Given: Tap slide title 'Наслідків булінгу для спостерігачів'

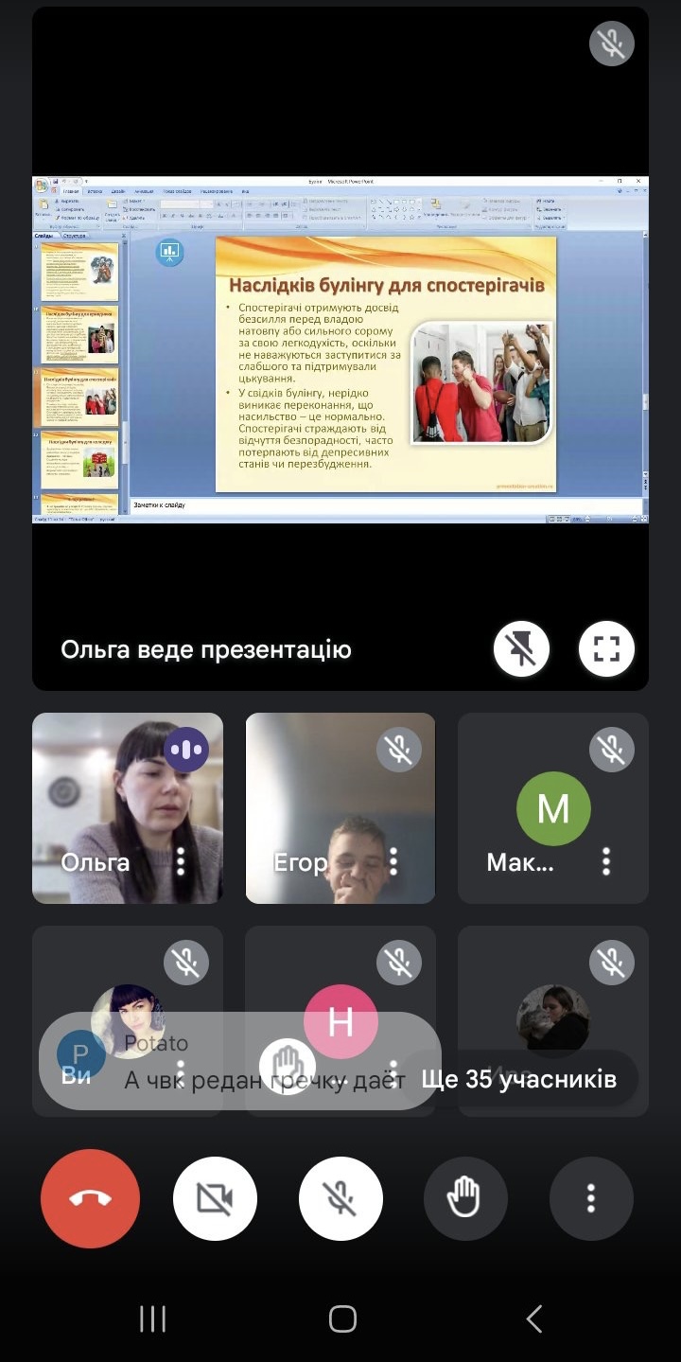Looking at the screenshot, I should tap(387, 284).
